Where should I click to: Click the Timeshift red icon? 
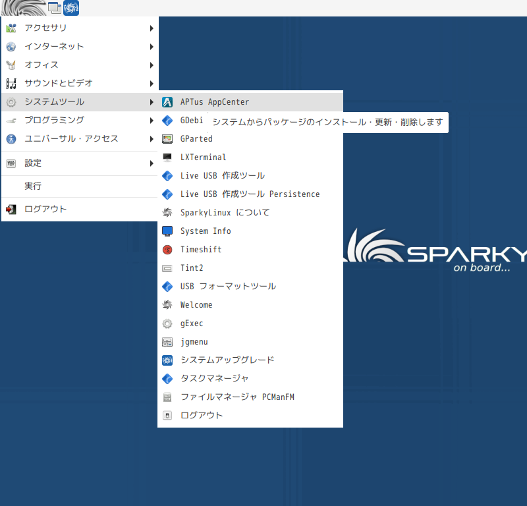coord(167,250)
